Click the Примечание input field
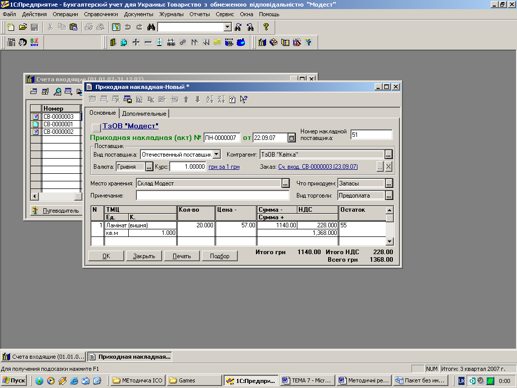 coord(213,196)
